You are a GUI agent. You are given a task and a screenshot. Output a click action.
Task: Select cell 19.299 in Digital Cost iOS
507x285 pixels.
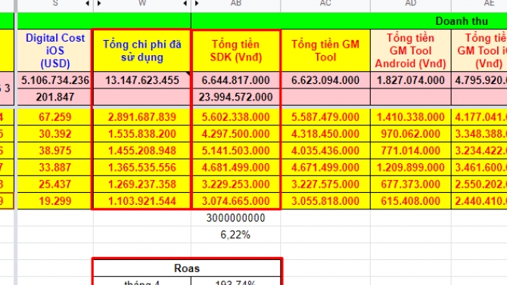(55, 201)
